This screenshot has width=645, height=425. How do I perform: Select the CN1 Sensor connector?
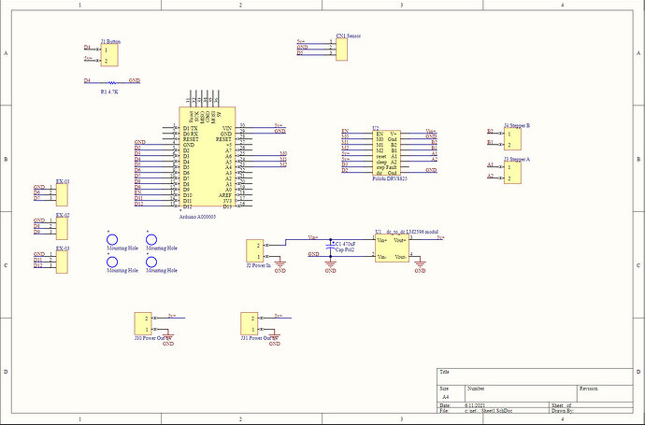(x=341, y=50)
